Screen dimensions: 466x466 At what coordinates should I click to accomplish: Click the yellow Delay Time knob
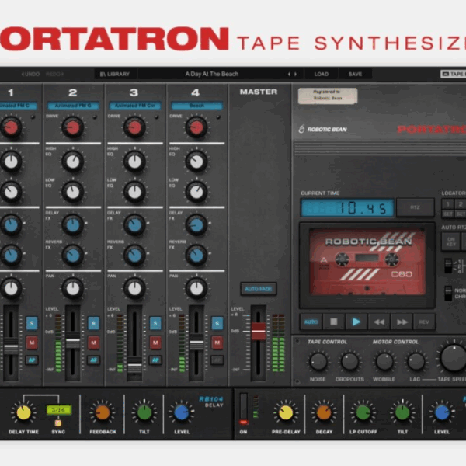tap(23, 412)
